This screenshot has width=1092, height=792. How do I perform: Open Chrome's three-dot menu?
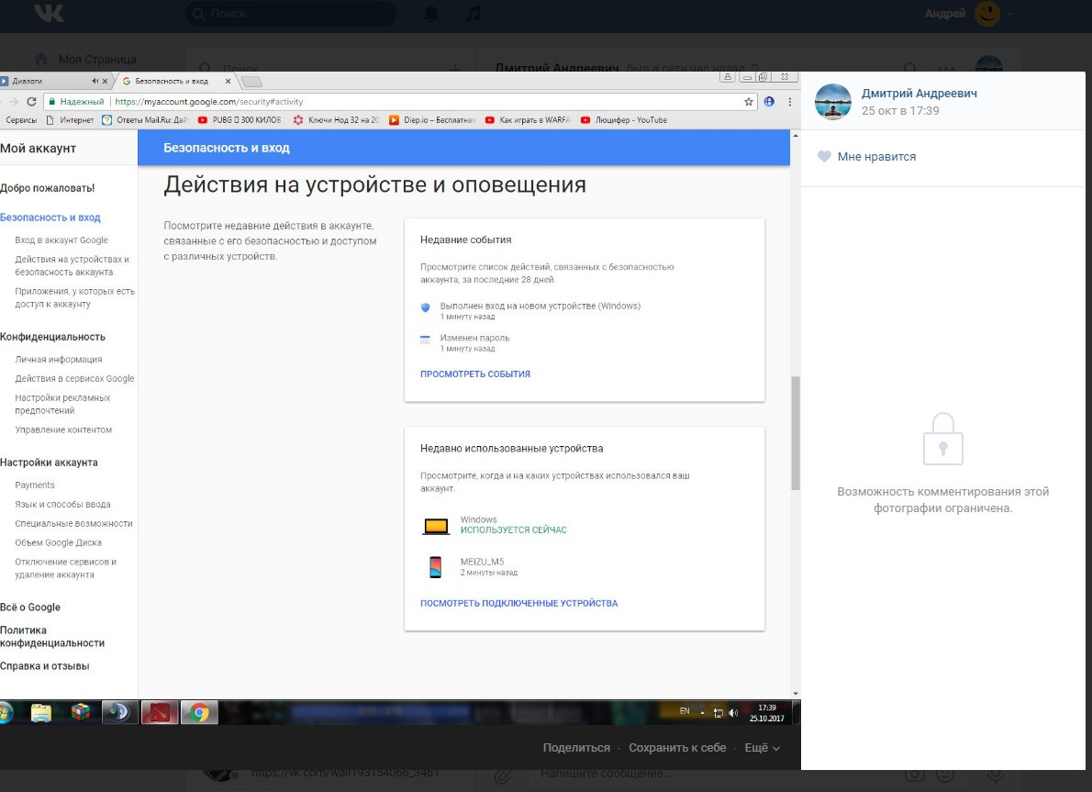tap(790, 102)
